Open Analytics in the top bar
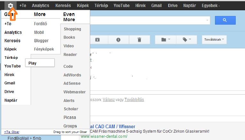This screenshot has width=245, height=140. click(x=41, y=6)
